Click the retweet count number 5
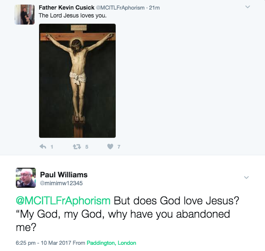Image resolution: width=265 pixels, height=251 pixels. [x=87, y=147]
